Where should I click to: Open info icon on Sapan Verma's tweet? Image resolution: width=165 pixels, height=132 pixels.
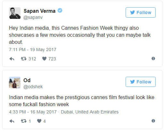coord(153,58)
